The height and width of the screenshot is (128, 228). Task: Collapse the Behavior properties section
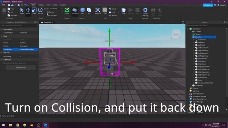(1, 53)
